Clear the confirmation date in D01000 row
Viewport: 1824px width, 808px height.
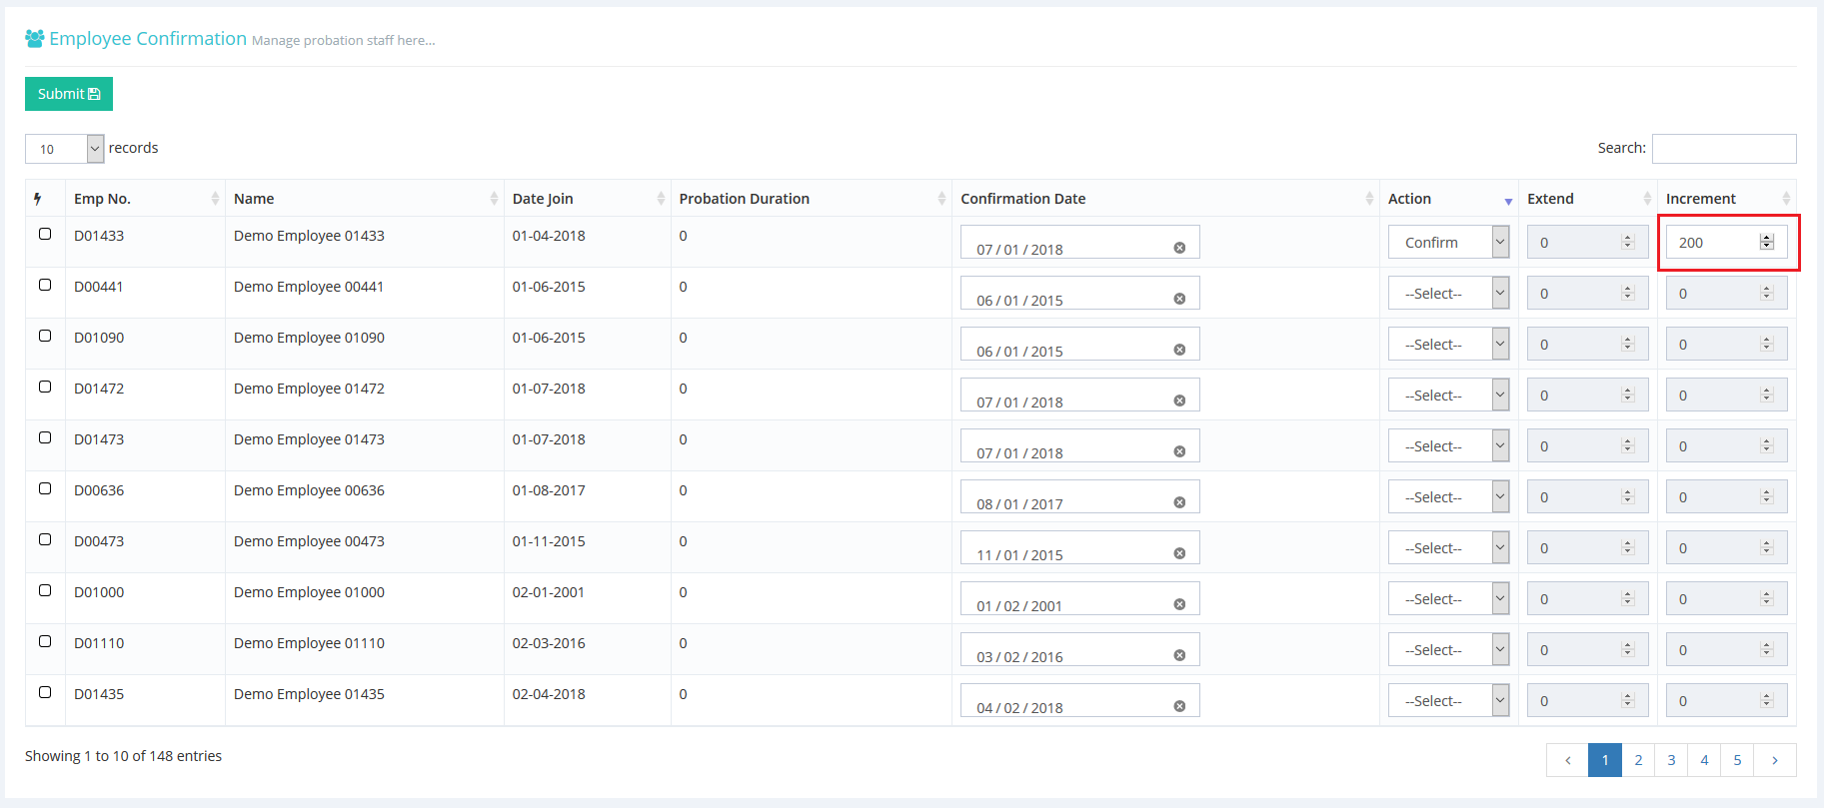tap(1179, 604)
